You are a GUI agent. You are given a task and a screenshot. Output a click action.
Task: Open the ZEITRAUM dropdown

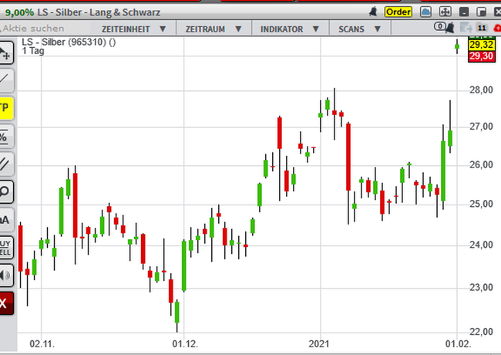click(x=214, y=29)
